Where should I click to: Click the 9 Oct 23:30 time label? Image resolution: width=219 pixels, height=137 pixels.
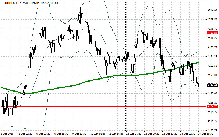[x=79, y=134]
